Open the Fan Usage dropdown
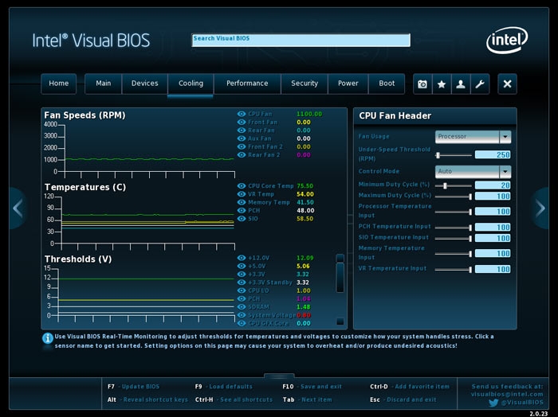The image size is (558, 417). click(x=473, y=136)
